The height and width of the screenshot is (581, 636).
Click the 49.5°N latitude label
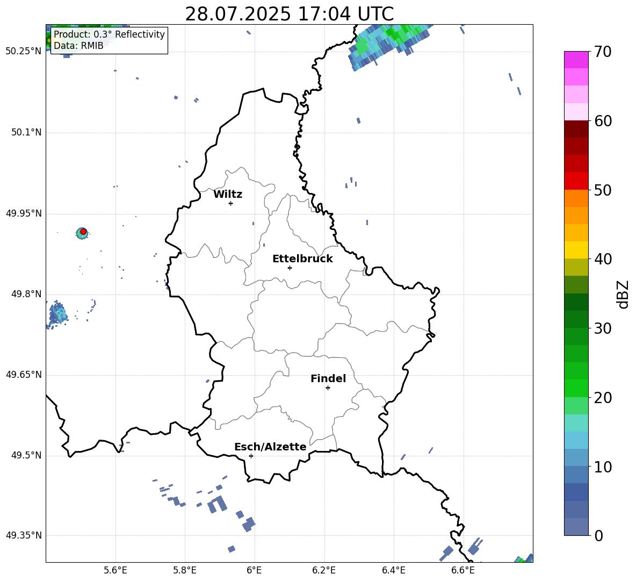[x=26, y=455]
